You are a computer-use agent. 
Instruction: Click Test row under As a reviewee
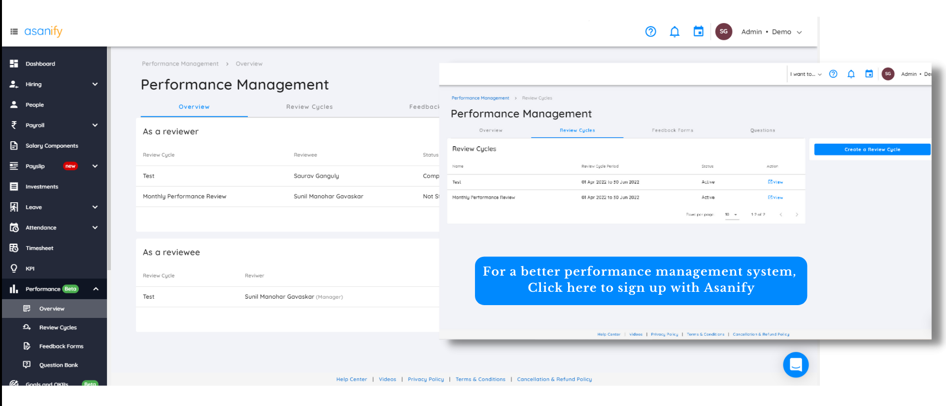point(287,297)
